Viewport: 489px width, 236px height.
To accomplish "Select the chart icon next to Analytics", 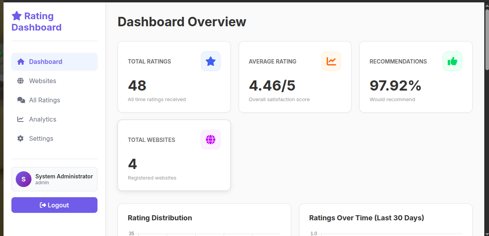I will (20, 119).
